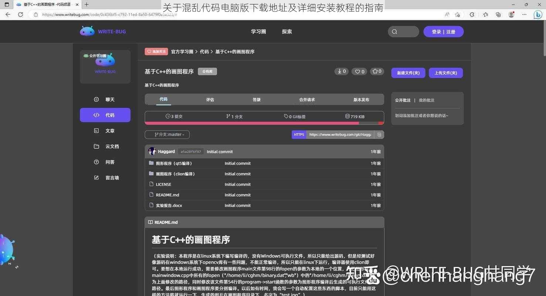Image resolution: width=546 pixels, height=296 pixels.
Task: Open the 代码 breadcrumb link
Action: click(204, 52)
